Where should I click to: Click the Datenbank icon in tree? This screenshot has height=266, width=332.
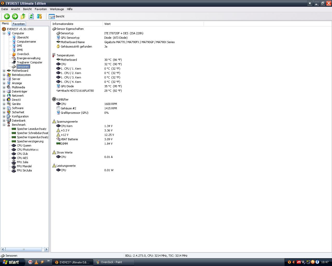click(x=9, y=121)
